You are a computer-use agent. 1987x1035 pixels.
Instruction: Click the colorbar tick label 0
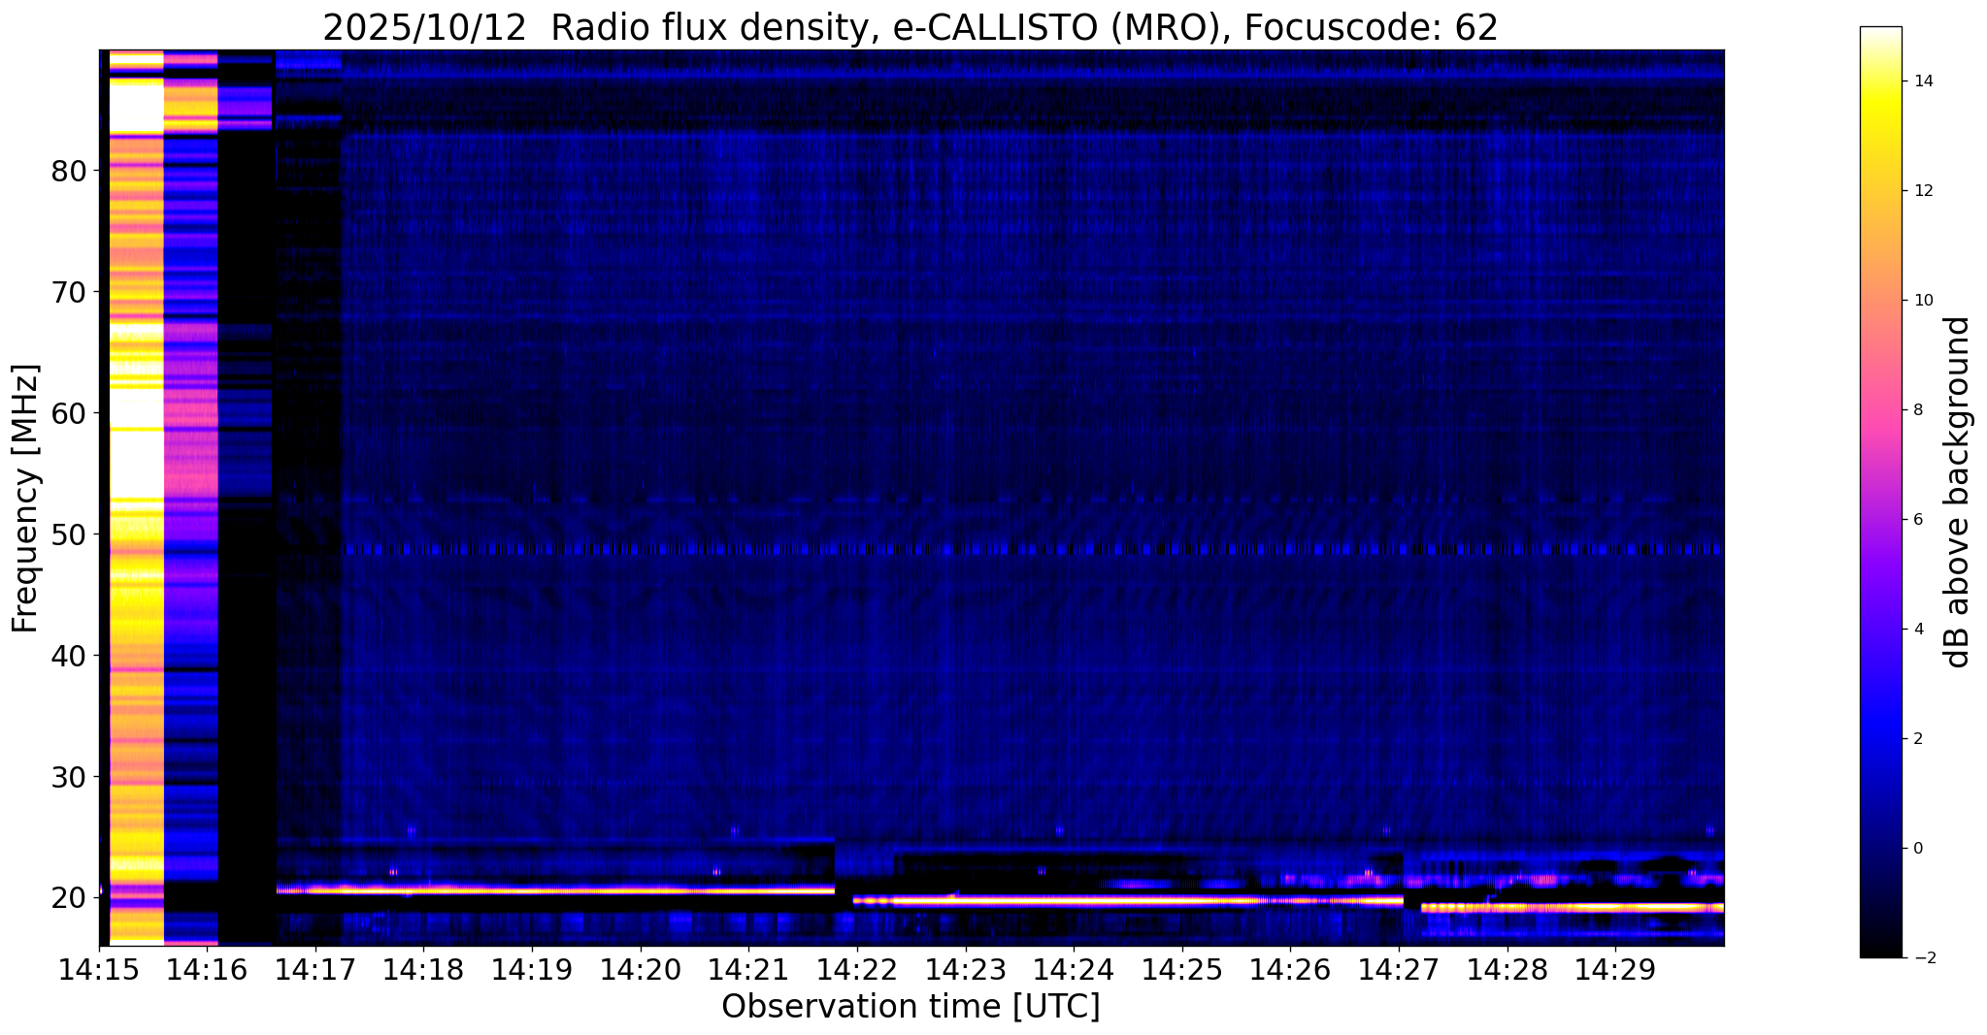[1917, 849]
